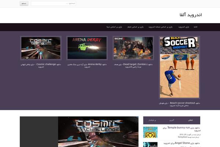Screen dimensions: 220x147
Task: Click Cosmic challenge download caption link
Action: coord(41,65)
